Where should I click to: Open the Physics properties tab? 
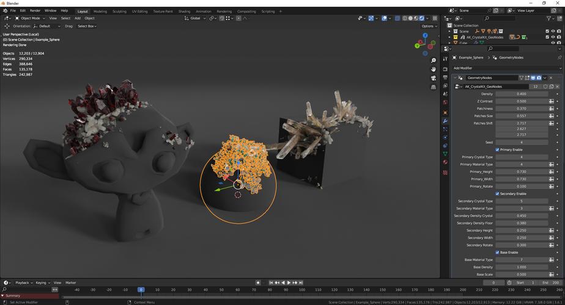445,137
